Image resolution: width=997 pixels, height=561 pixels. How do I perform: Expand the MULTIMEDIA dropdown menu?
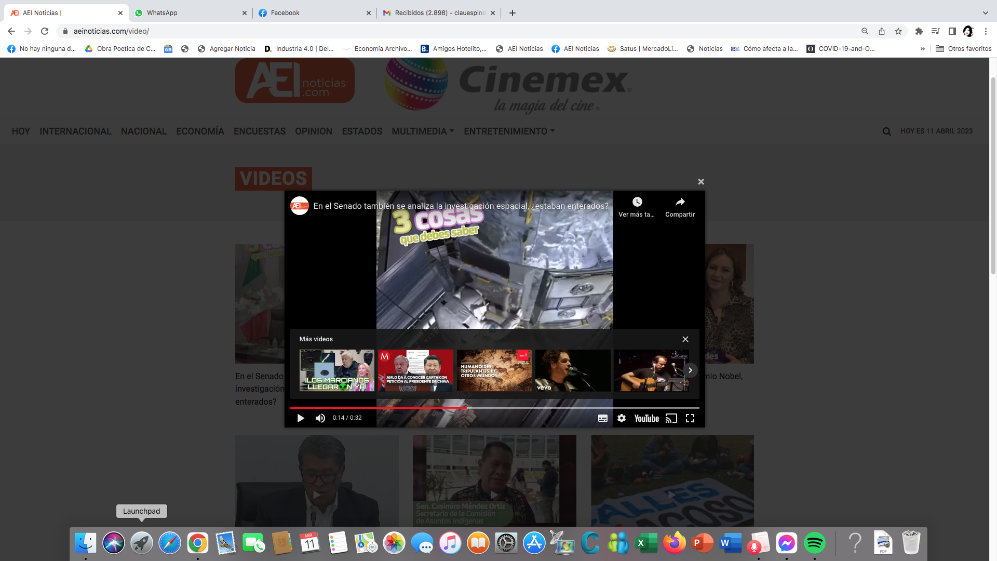(423, 131)
